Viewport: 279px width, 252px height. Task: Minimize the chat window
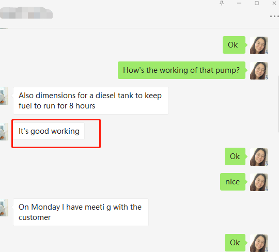(239, 3)
